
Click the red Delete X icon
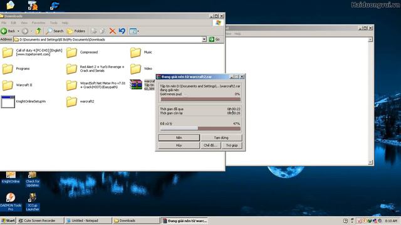click(x=112, y=31)
